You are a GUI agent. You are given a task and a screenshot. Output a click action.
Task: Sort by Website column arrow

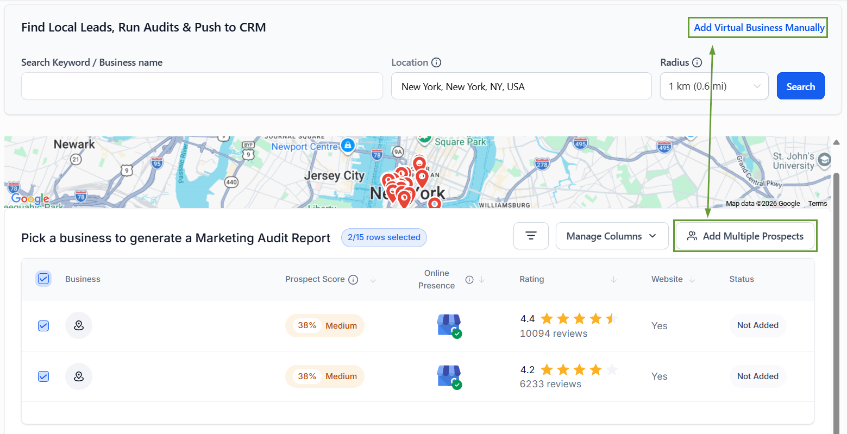(692, 280)
